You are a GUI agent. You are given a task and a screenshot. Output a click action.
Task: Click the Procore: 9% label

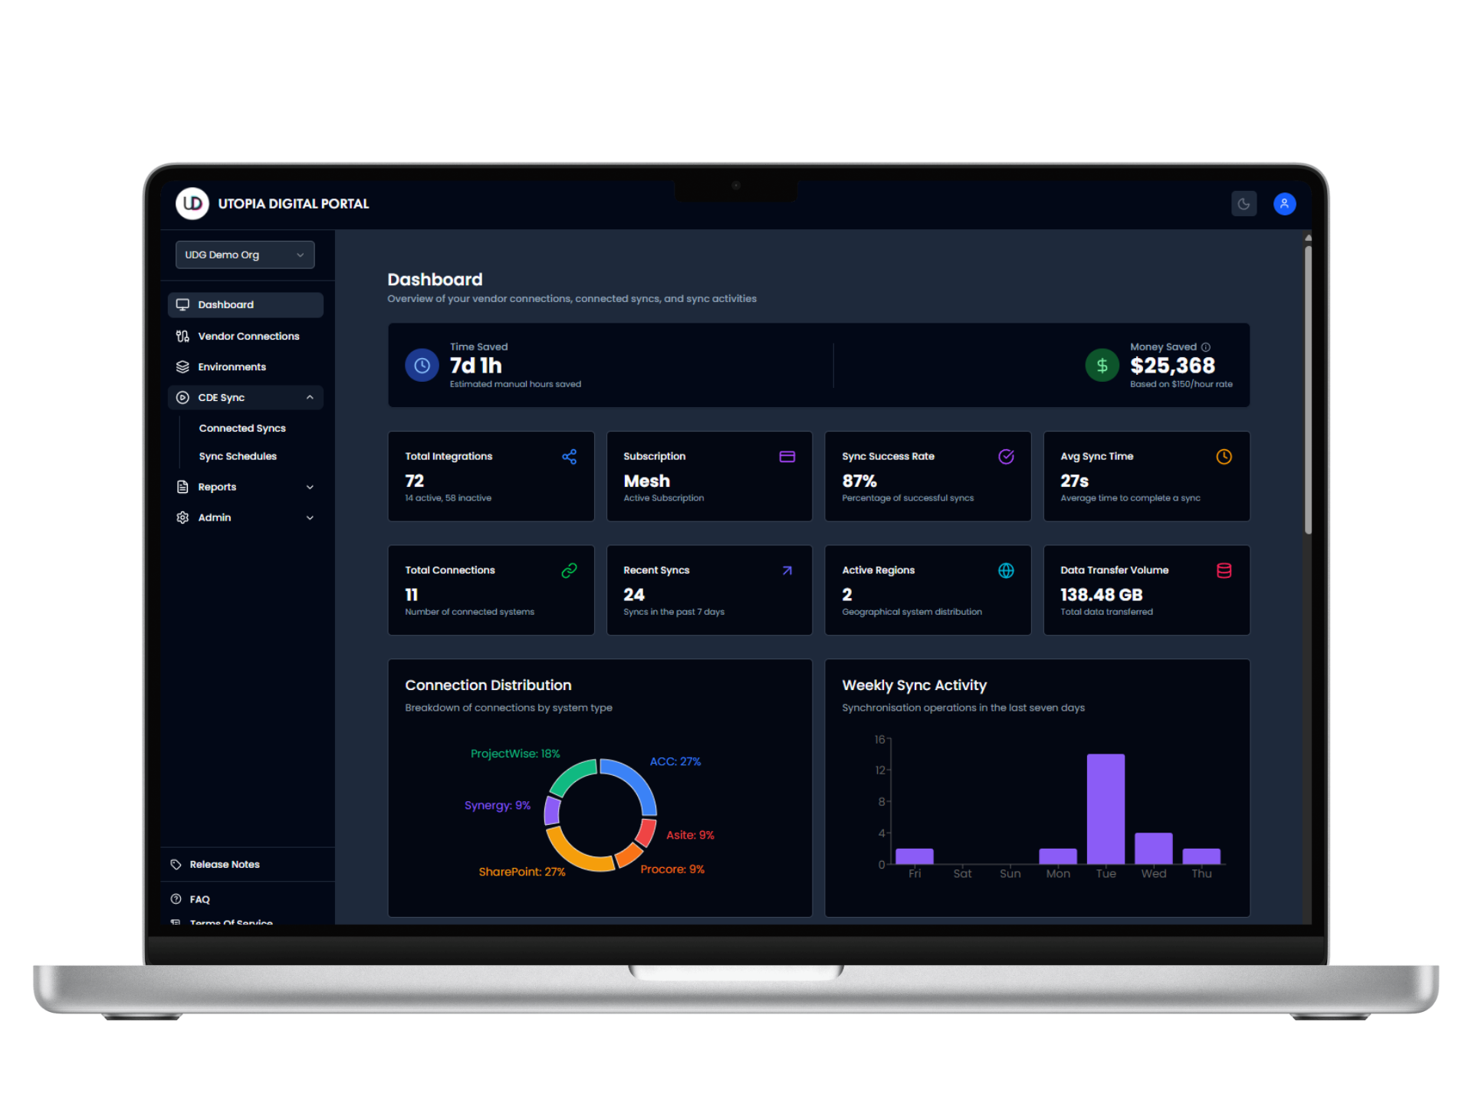(x=672, y=869)
